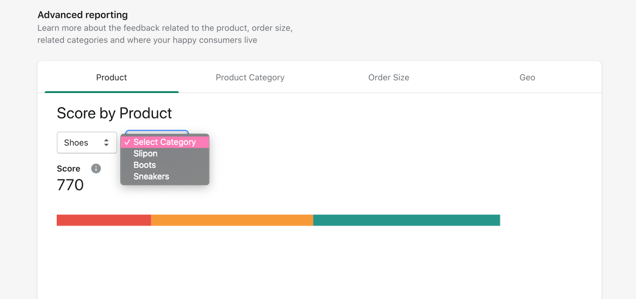Click the Advanced reporting title
Image resolution: width=636 pixels, height=299 pixels.
(x=83, y=15)
